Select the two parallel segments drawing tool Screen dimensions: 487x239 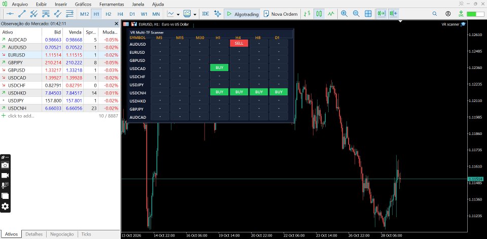click(58, 14)
